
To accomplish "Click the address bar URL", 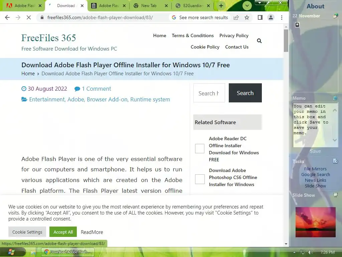I will click(100, 17).
